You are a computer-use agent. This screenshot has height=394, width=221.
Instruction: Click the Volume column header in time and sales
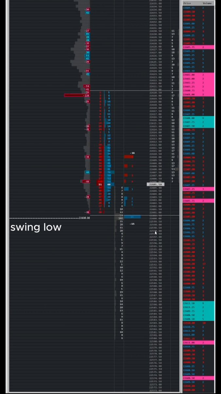207,3
